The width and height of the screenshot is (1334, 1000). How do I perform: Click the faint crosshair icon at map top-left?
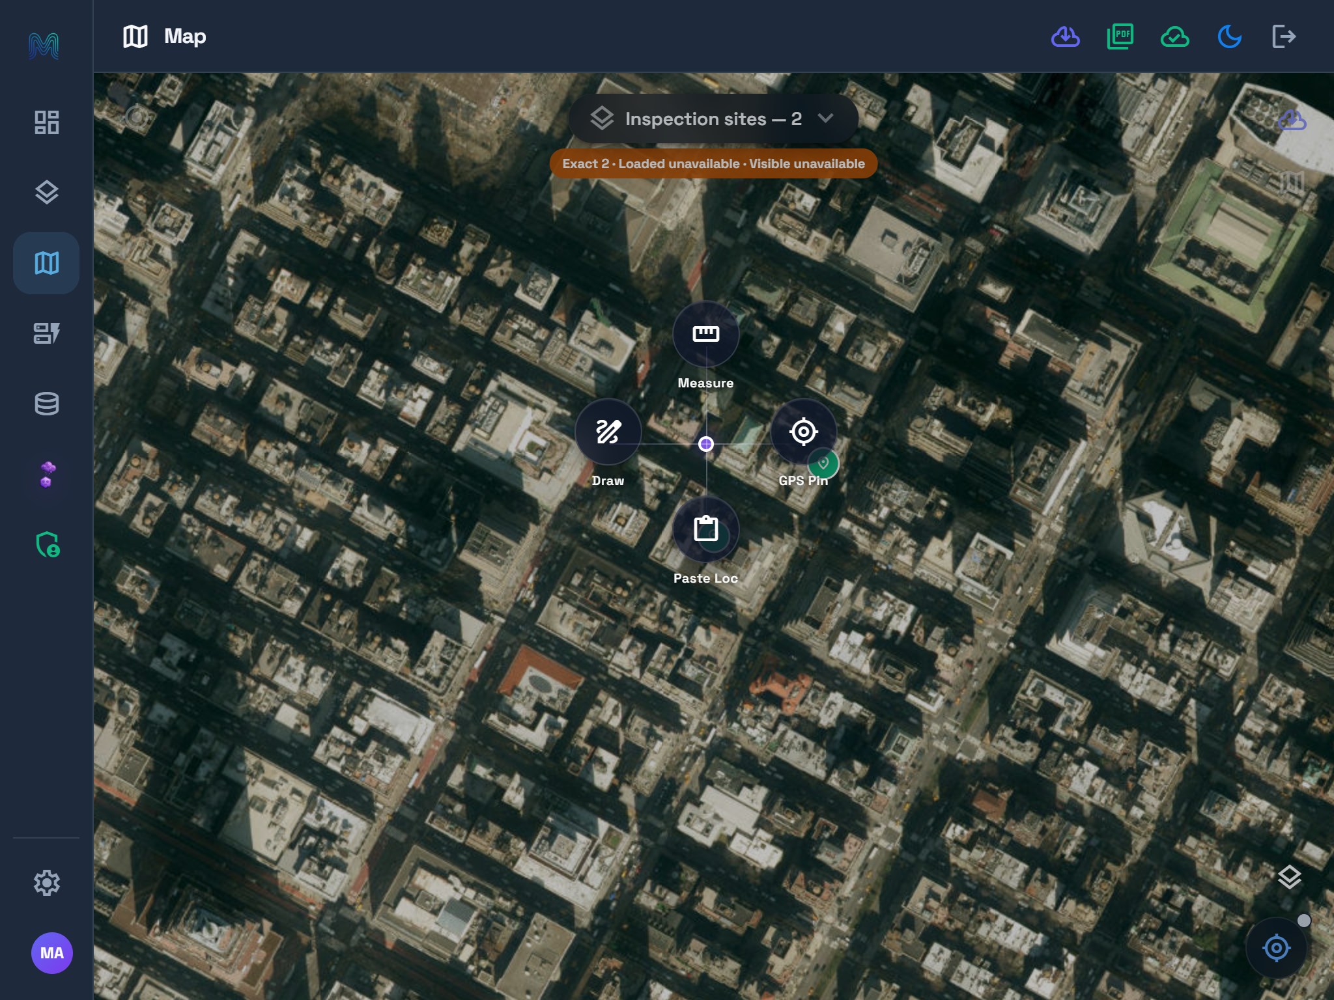click(137, 117)
